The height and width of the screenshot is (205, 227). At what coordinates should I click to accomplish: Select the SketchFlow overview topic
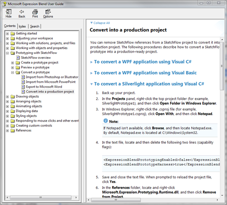point(36,58)
